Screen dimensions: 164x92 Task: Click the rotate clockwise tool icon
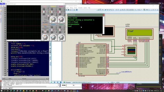[x=50, y=57]
